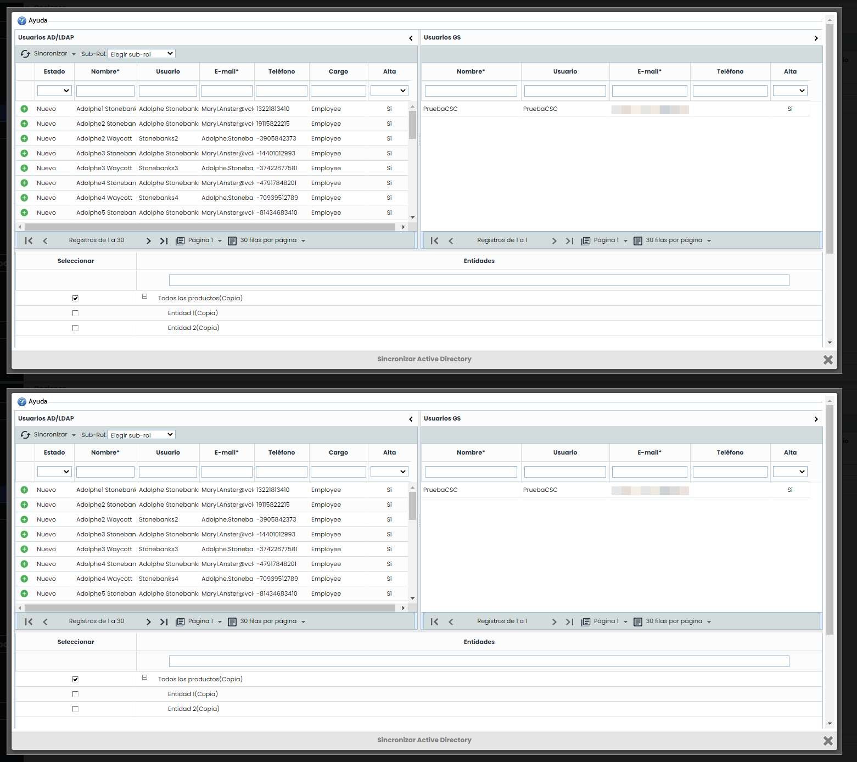Screen dimensions: 857x762
Task: Go to last page of AD/LDAP users, upper dialog
Action: click(164, 240)
